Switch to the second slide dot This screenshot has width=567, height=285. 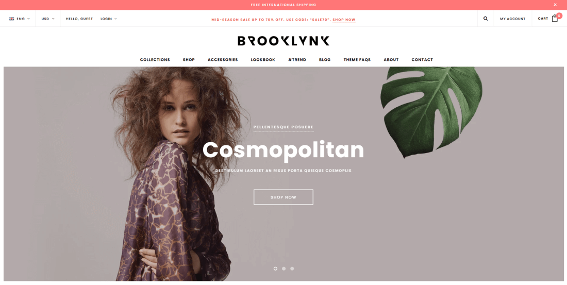click(x=283, y=269)
